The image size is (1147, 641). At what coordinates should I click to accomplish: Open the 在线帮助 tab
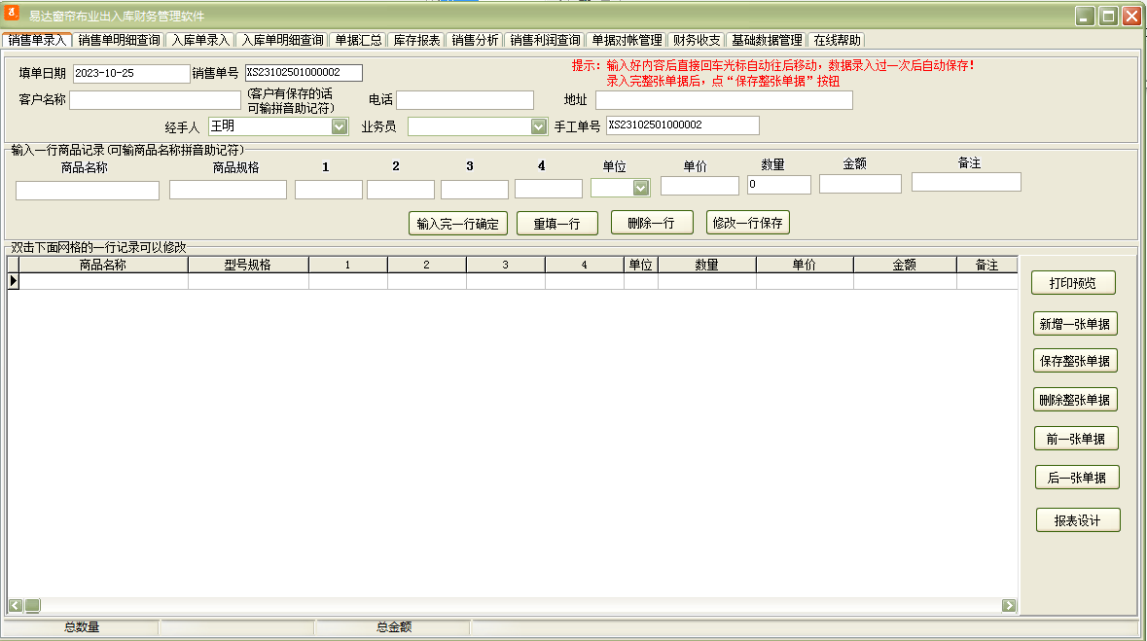(837, 40)
